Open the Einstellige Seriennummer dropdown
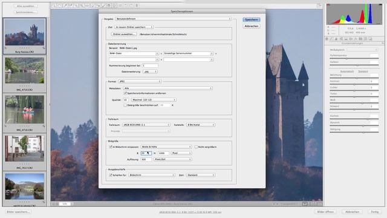Viewport: 387px width, 218px height. (x=188, y=53)
